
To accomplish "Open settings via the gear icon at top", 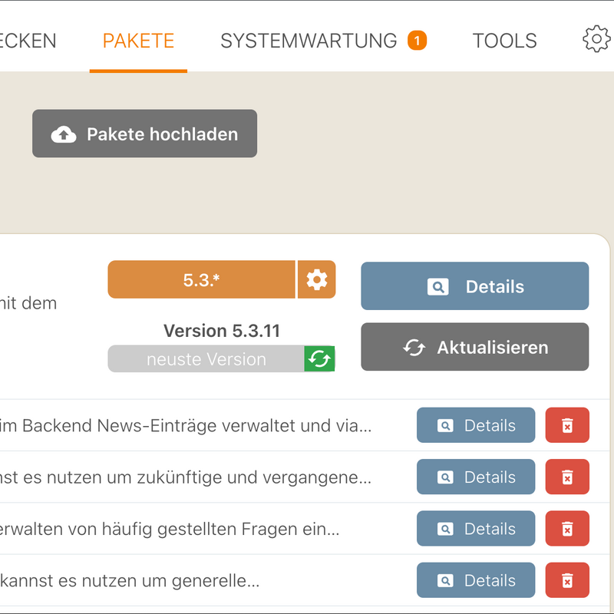I will [596, 39].
